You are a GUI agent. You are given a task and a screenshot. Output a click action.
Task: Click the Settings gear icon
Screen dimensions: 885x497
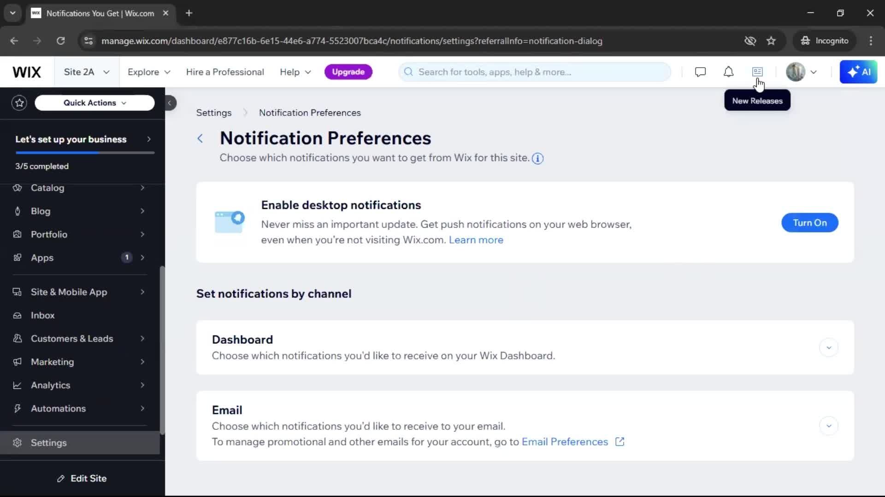coord(18,443)
